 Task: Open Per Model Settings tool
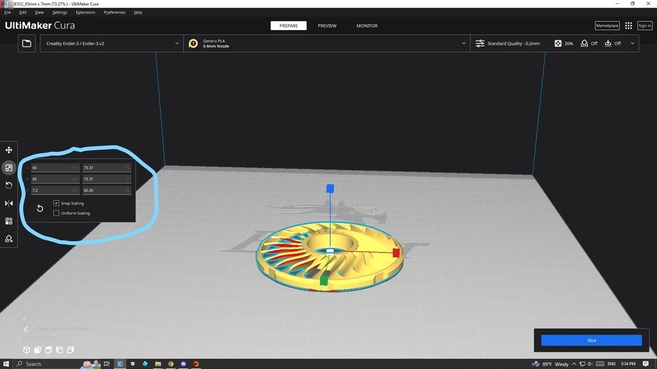pos(9,221)
